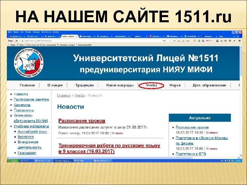Open Биология materials link

26,137
